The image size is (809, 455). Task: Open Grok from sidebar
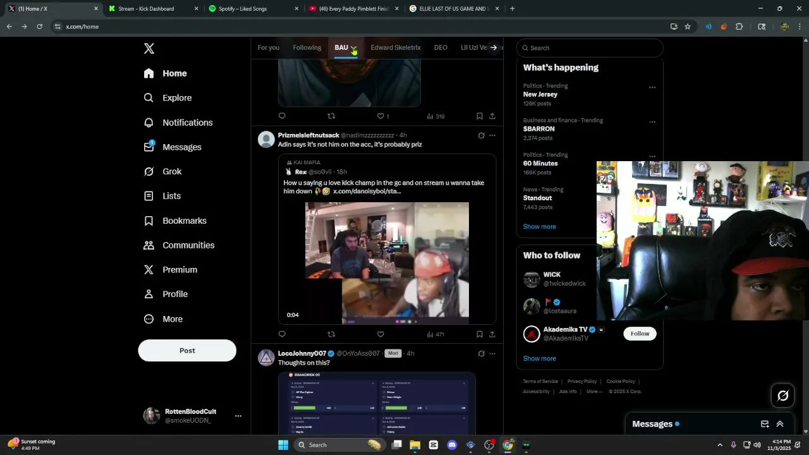162,171
